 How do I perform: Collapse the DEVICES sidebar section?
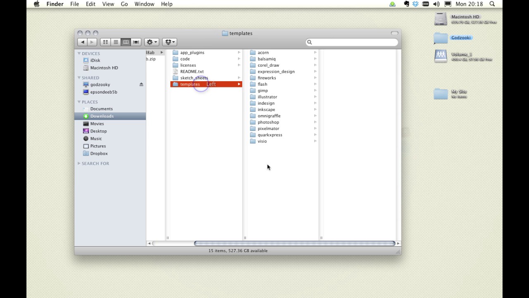coord(79,53)
